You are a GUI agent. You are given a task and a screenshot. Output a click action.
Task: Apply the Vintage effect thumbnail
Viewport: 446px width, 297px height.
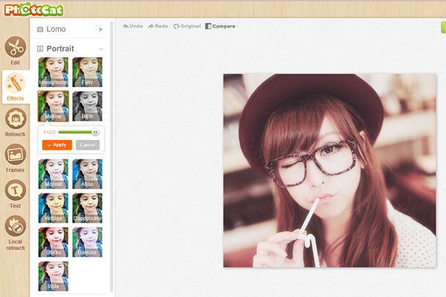pos(54,208)
